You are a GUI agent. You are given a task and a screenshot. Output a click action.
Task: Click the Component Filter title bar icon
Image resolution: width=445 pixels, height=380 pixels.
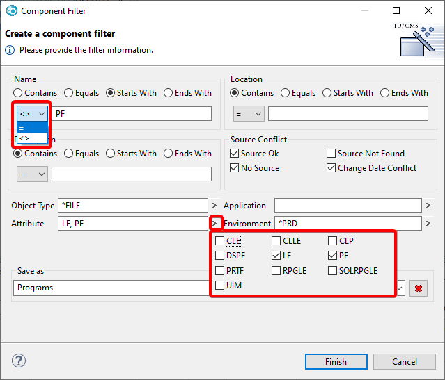11,11
